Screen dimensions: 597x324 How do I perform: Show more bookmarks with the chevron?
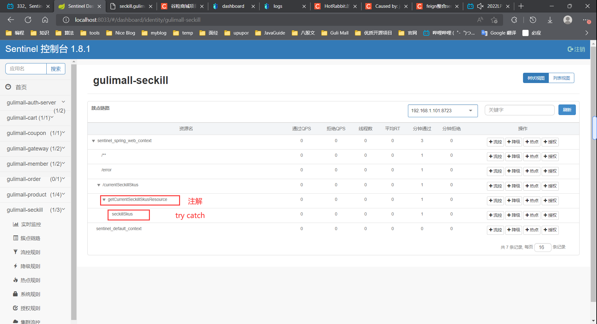[587, 33]
